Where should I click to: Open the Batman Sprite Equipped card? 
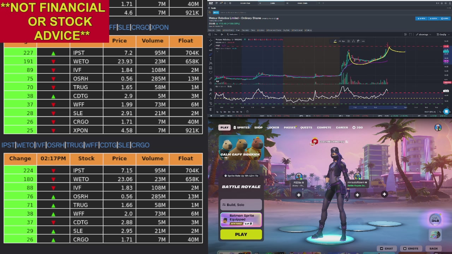[241, 220]
